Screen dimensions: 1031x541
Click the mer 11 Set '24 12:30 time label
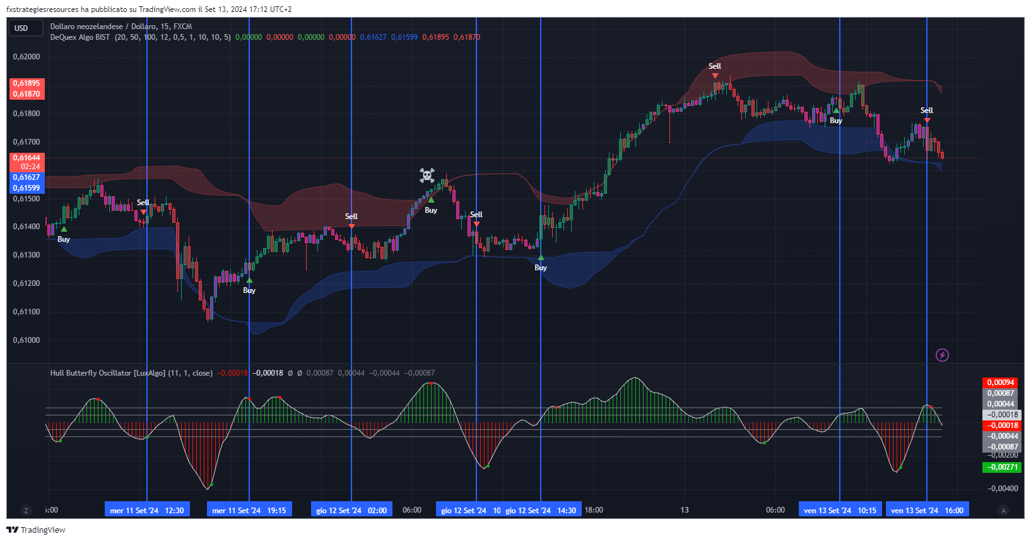(147, 510)
